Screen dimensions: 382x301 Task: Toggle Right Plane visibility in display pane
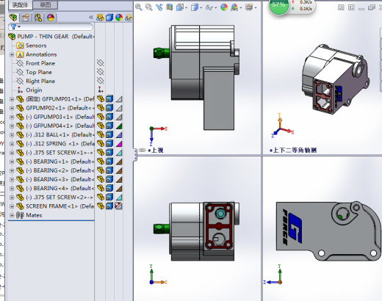coord(101,81)
